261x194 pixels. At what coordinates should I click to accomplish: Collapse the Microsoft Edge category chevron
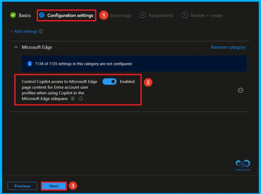16,47
